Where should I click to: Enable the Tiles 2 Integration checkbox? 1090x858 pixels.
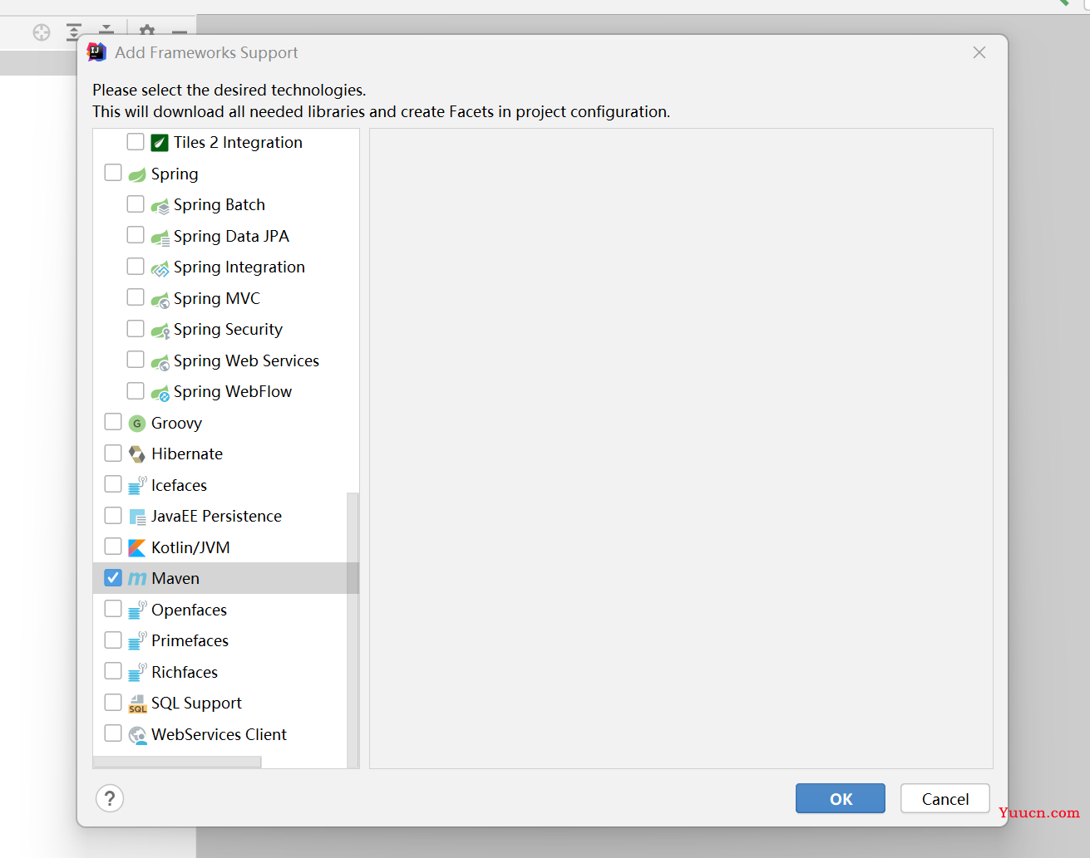(136, 142)
